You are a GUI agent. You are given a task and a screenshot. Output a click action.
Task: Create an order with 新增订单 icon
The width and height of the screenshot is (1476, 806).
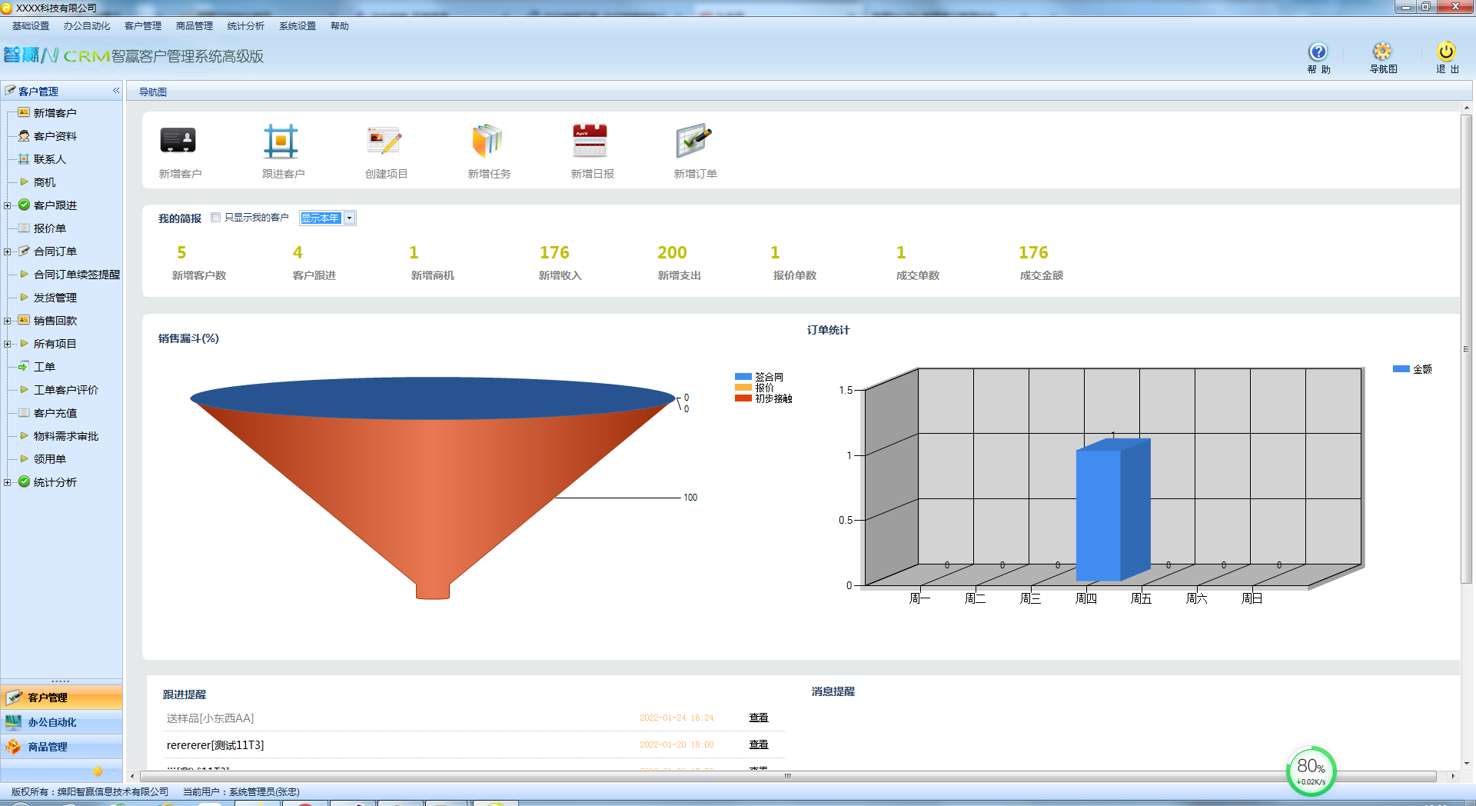click(x=693, y=141)
